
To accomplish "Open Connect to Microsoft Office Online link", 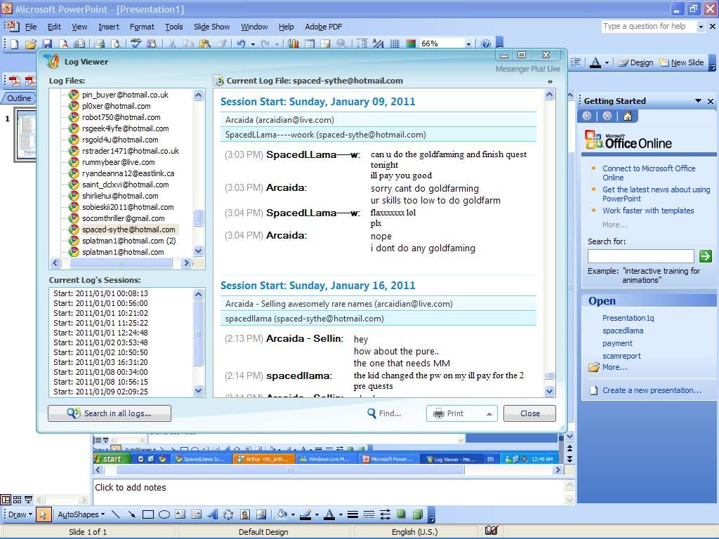I will [x=648, y=173].
